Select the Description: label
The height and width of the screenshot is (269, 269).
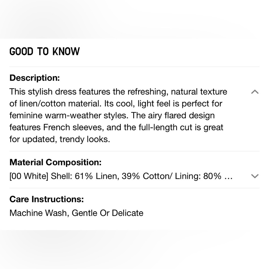tap(35, 78)
